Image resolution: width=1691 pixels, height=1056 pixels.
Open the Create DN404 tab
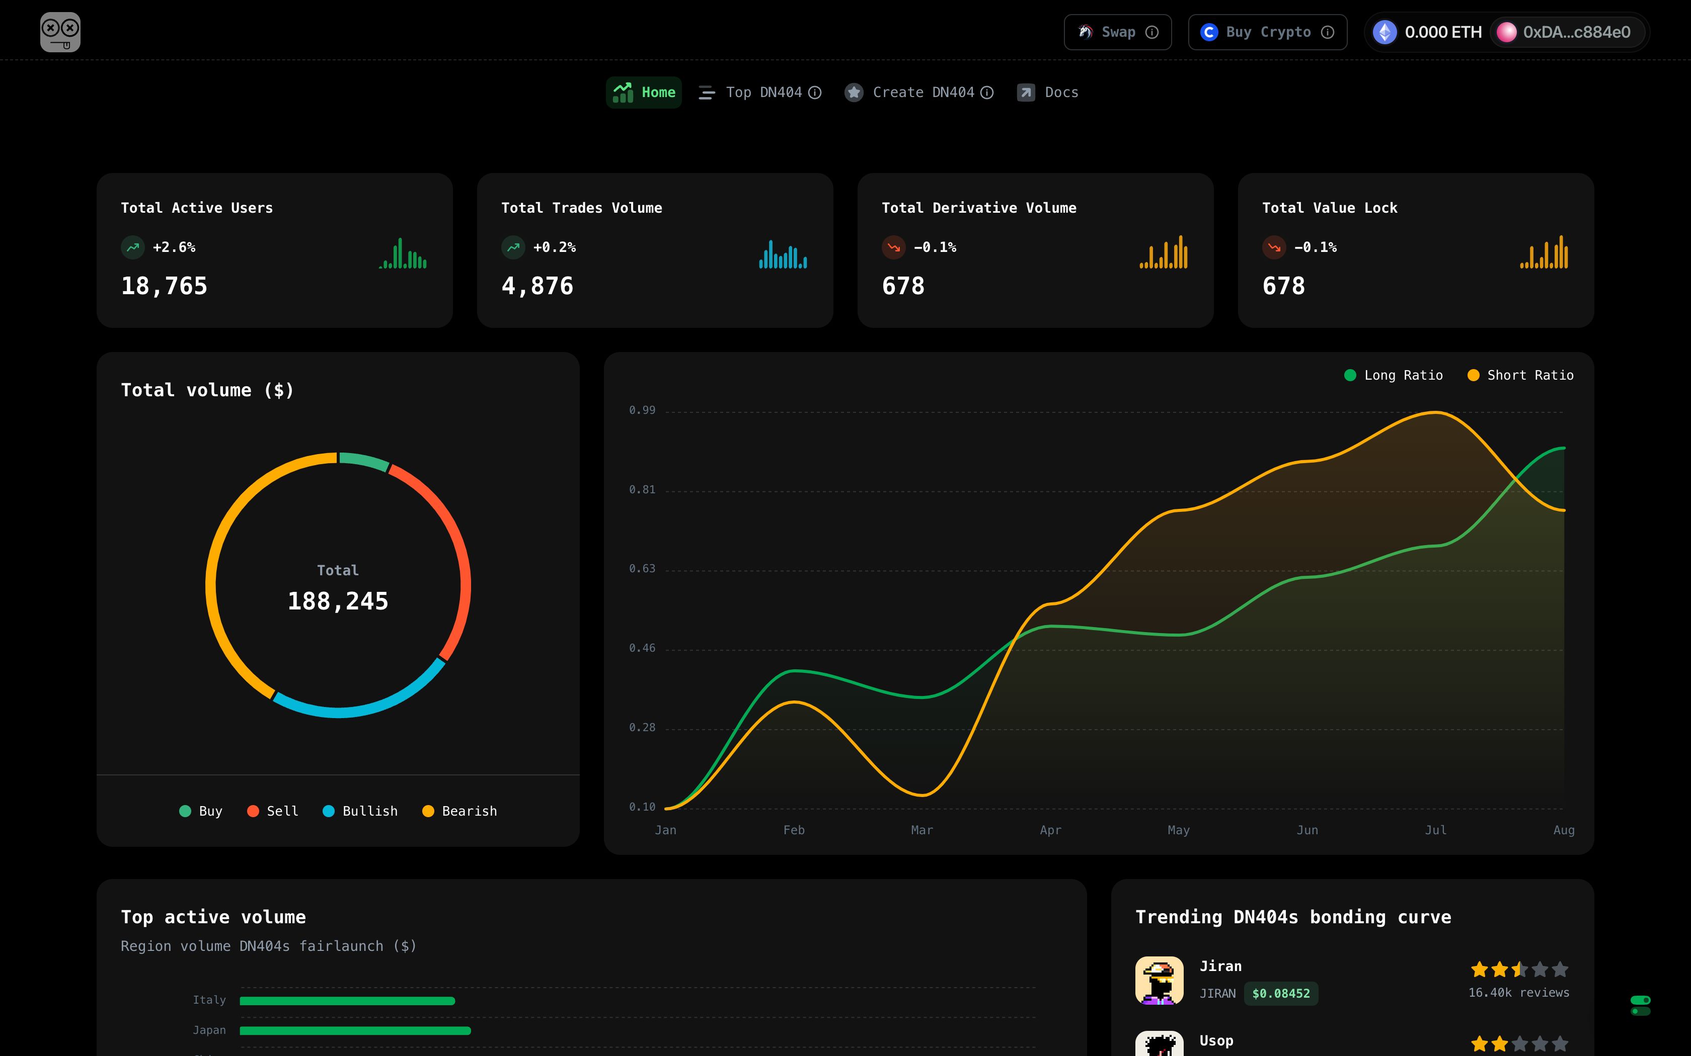tap(919, 92)
